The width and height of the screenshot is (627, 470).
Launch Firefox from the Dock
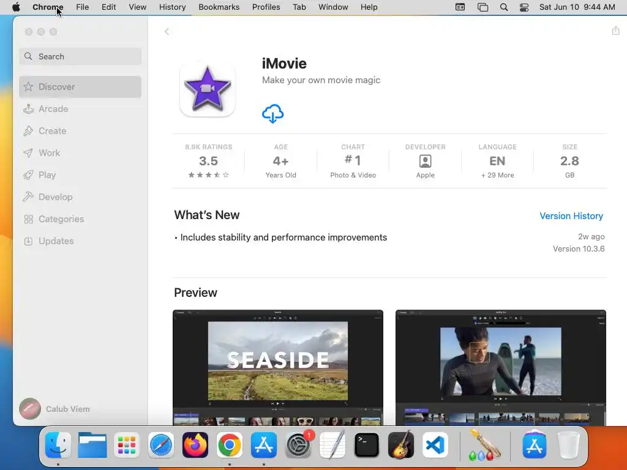point(195,445)
